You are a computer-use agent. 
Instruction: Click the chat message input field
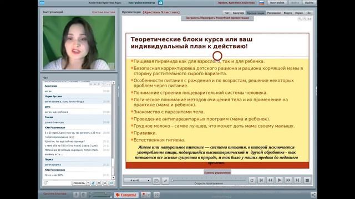click(x=57, y=183)
